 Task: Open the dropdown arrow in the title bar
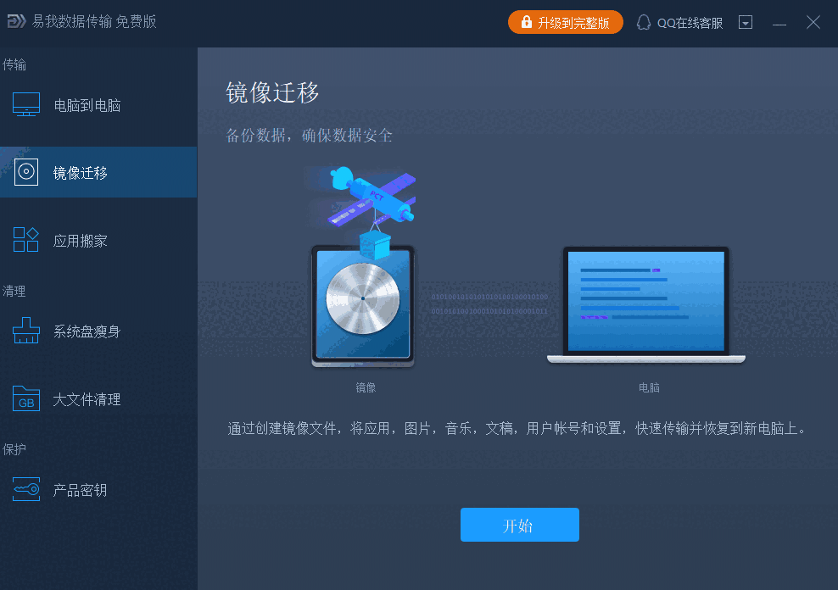click(746, 22)
